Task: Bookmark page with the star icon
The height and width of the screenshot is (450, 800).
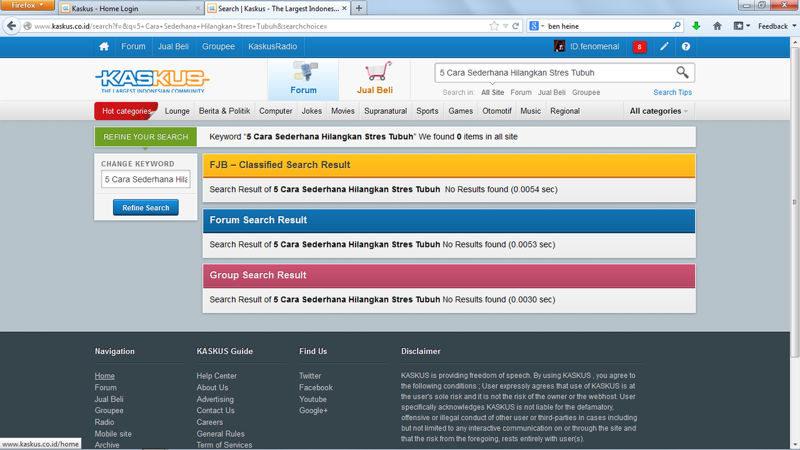Action: (x=494, y=26)
